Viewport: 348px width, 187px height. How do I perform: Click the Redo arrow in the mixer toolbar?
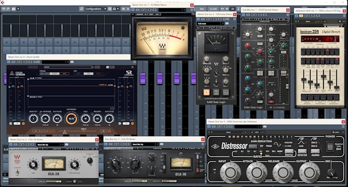point(8,9)
